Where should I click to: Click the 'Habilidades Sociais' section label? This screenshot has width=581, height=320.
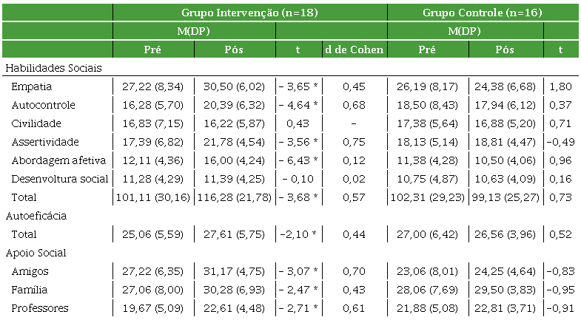[53, 67]
